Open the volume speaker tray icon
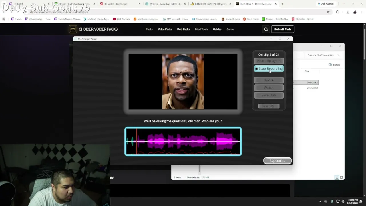 (x=343, y=201)
